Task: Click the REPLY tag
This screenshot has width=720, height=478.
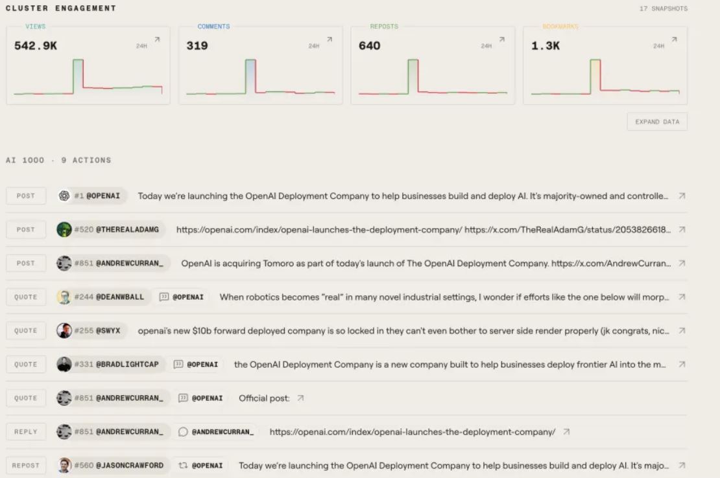Action: pyautogui.click(x=26, y=432)
